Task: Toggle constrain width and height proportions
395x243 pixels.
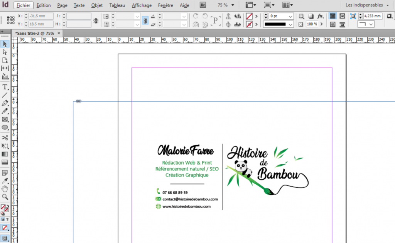Action: pos(96,21)
